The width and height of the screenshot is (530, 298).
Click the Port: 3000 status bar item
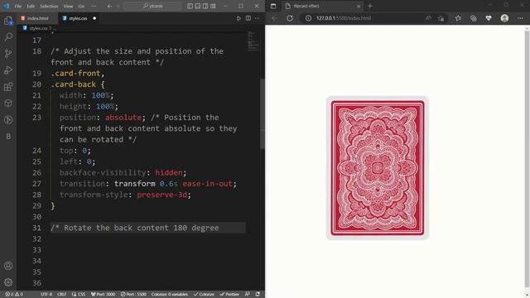click(103, 295)
